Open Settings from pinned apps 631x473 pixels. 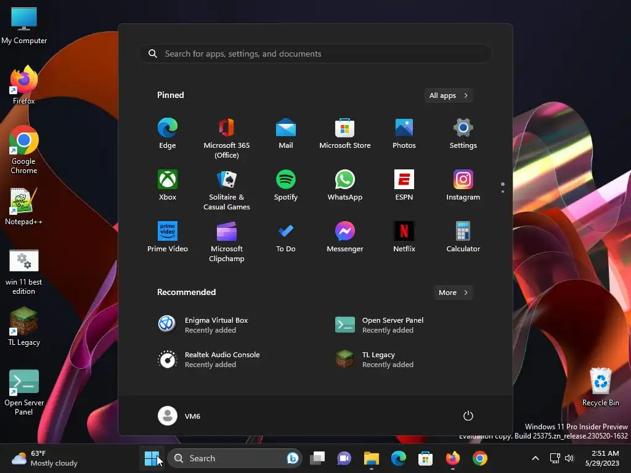pos(463,134)
